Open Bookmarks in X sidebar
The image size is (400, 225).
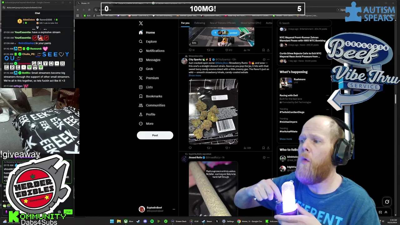click(x=150, y=96)
